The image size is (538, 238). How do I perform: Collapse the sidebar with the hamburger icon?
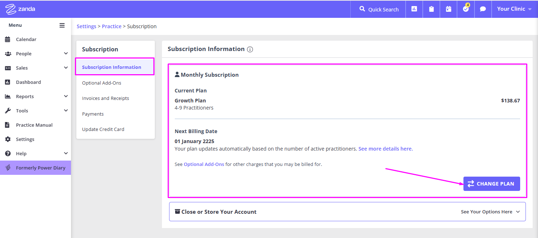pos(62,25)
